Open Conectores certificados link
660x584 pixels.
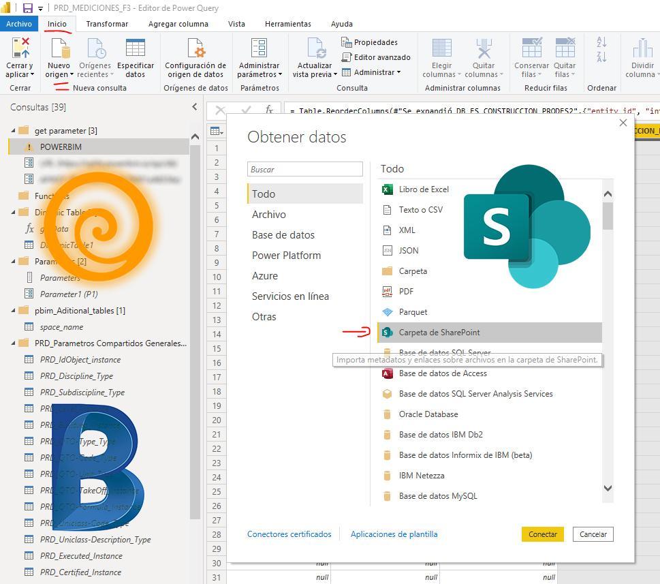[289, 534]
